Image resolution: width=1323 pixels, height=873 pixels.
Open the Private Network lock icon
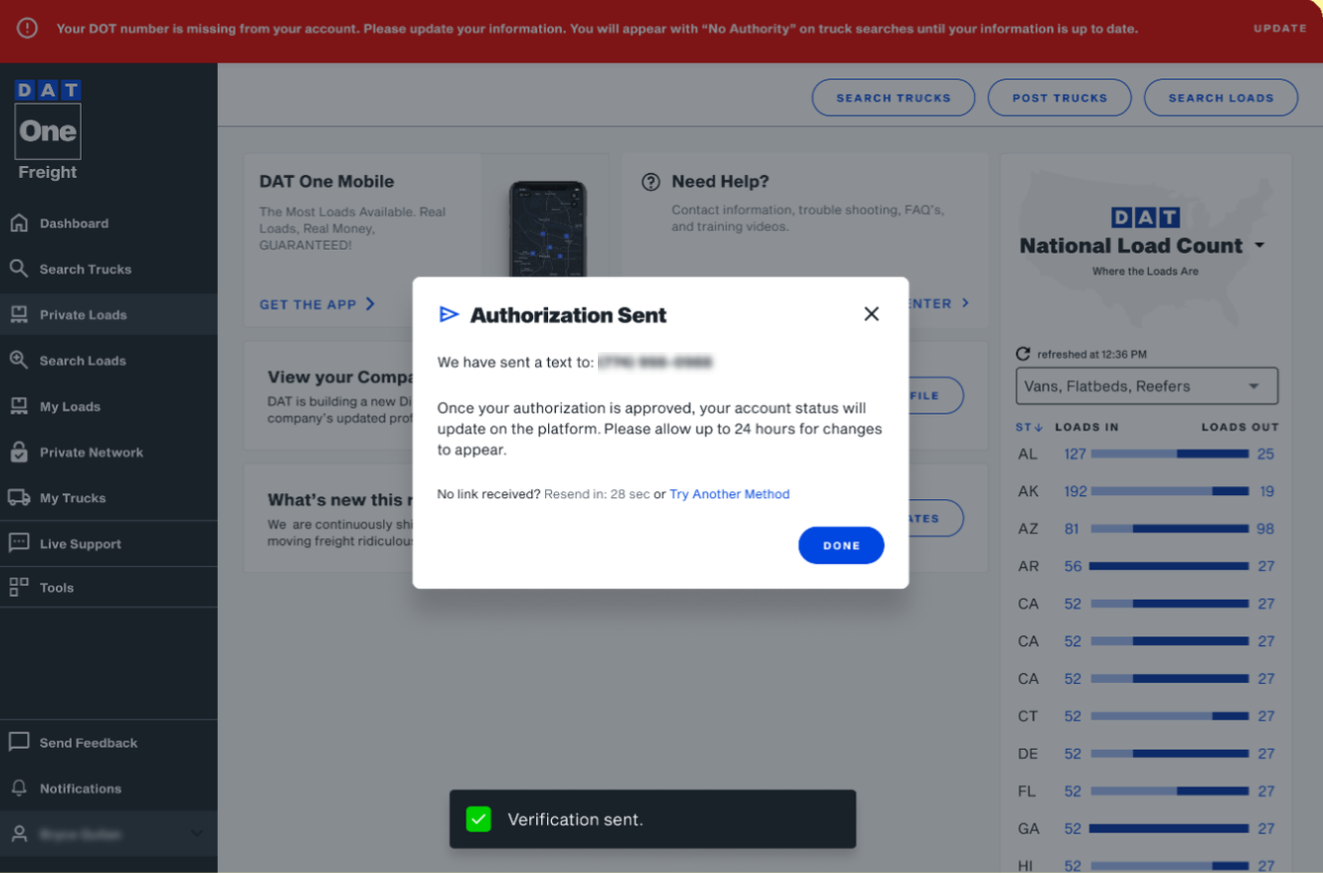click(19, 451)
